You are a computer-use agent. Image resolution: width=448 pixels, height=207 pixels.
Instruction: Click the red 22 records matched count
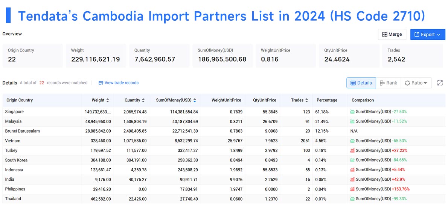click(x=42, y=83)
